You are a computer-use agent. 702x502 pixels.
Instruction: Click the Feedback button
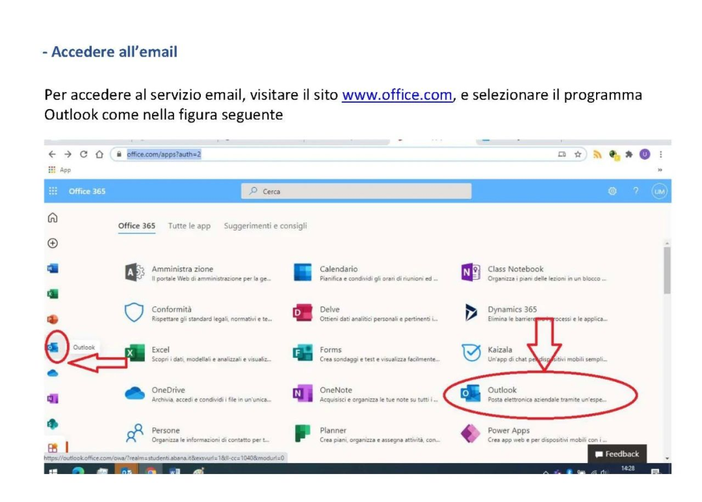pos(617,454)
